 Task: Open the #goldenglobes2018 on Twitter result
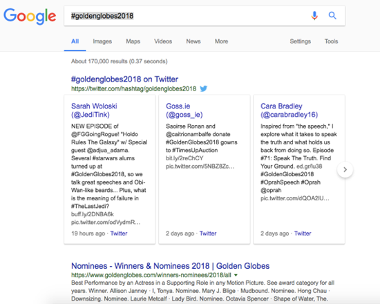coord(124,79)
